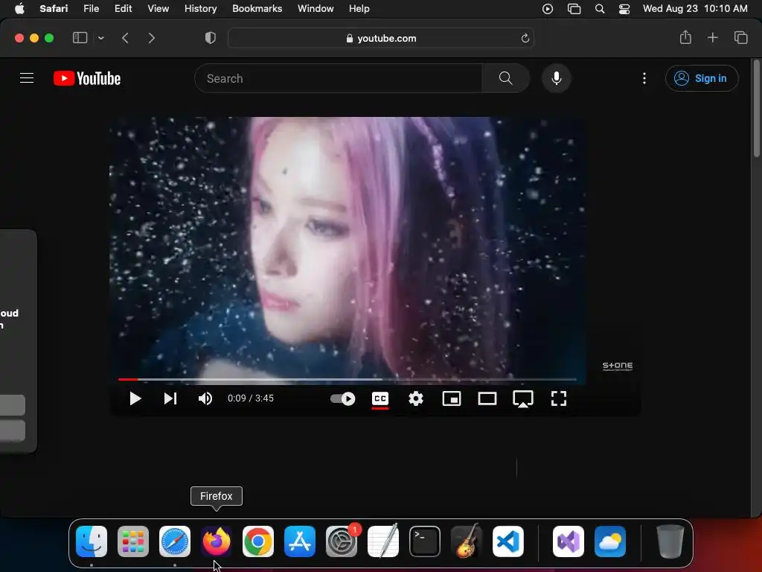
Task: Go forward in Safari history
Action: (x=152, y=38)
